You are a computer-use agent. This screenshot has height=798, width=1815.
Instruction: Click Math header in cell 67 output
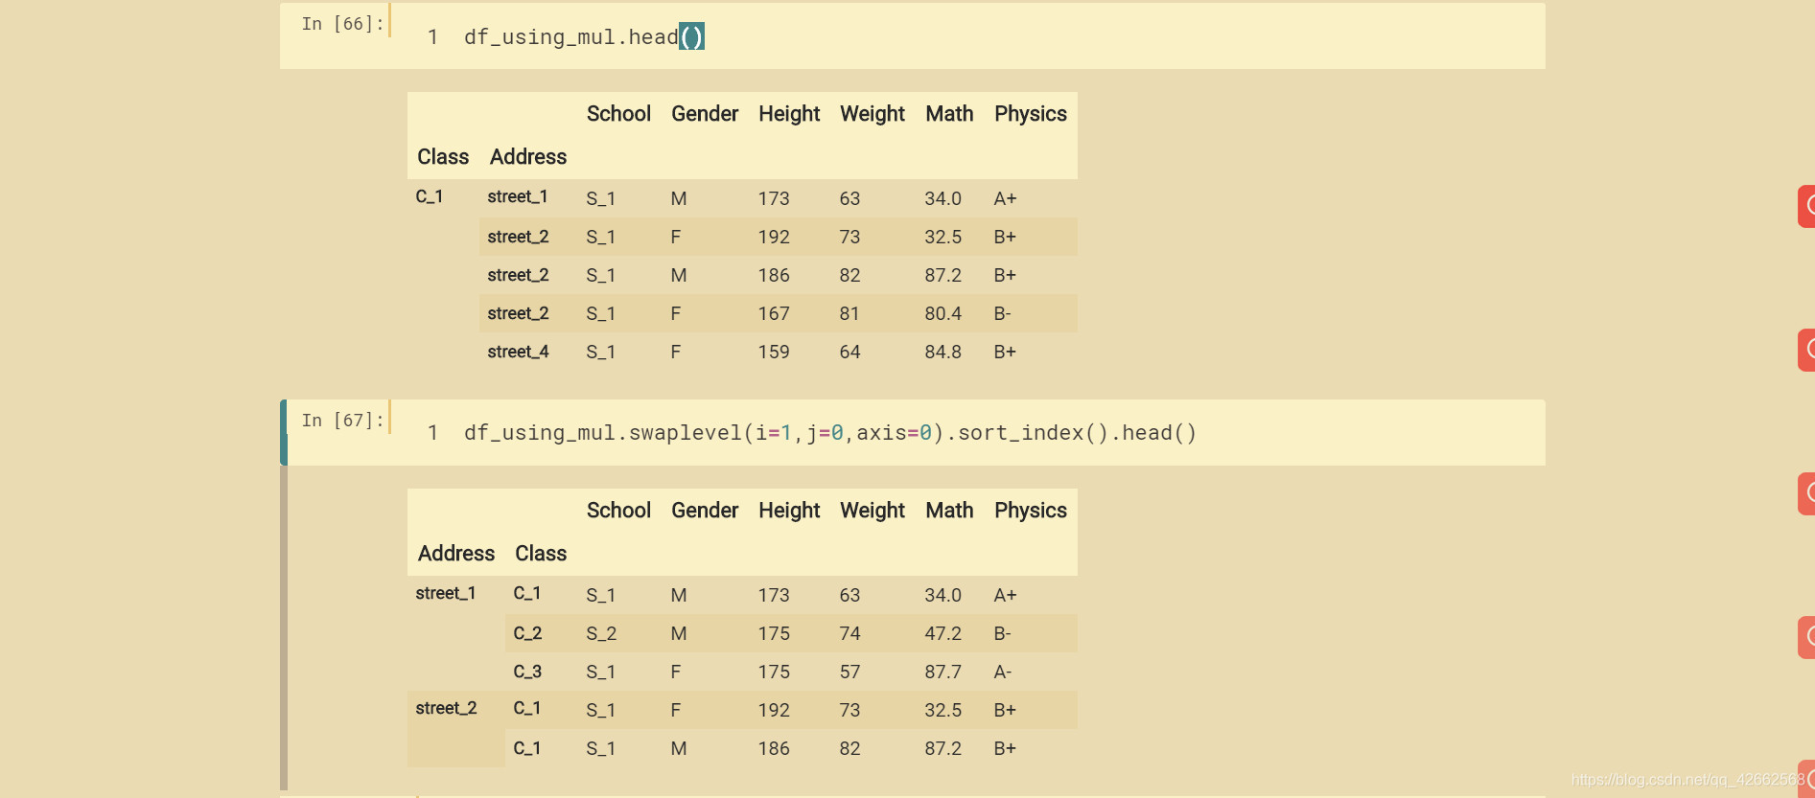point(949,511)
